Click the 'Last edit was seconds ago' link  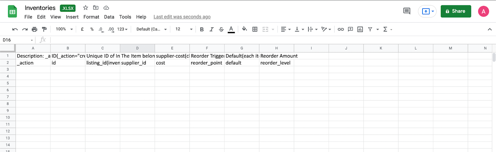pos(182,17)
